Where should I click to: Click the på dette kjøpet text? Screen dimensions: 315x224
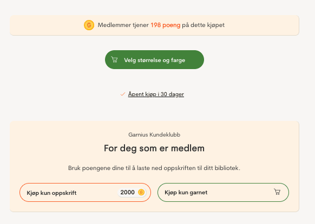pos(204,25)
